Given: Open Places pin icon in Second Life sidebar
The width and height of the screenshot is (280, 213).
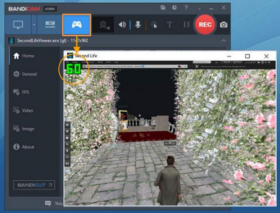Looking at the screenshot, I should tap(67, 150).
